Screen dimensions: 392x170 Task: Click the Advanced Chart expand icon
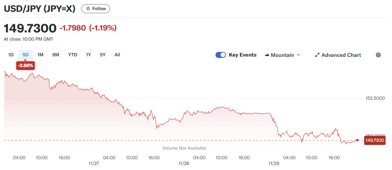(x=317, y=55)
